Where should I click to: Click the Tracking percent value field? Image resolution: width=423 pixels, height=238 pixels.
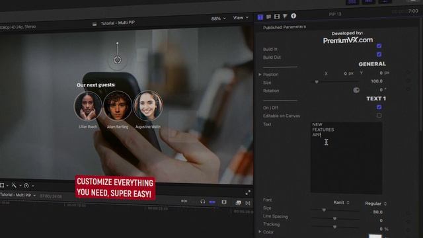coord(381,229)
